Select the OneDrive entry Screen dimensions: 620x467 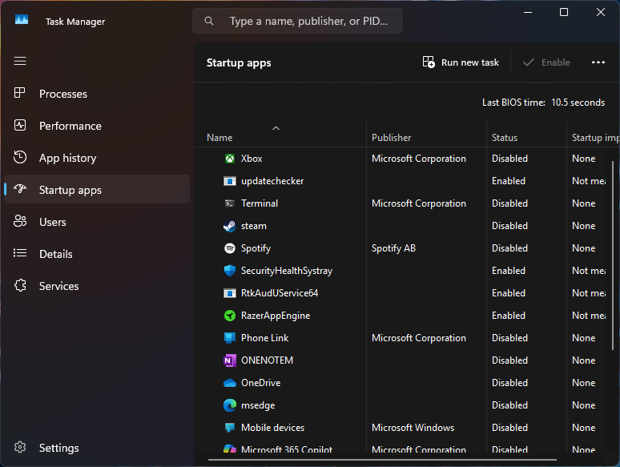pos(260,383)
